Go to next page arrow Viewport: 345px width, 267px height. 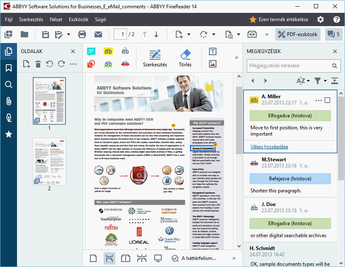pos(156,34)
